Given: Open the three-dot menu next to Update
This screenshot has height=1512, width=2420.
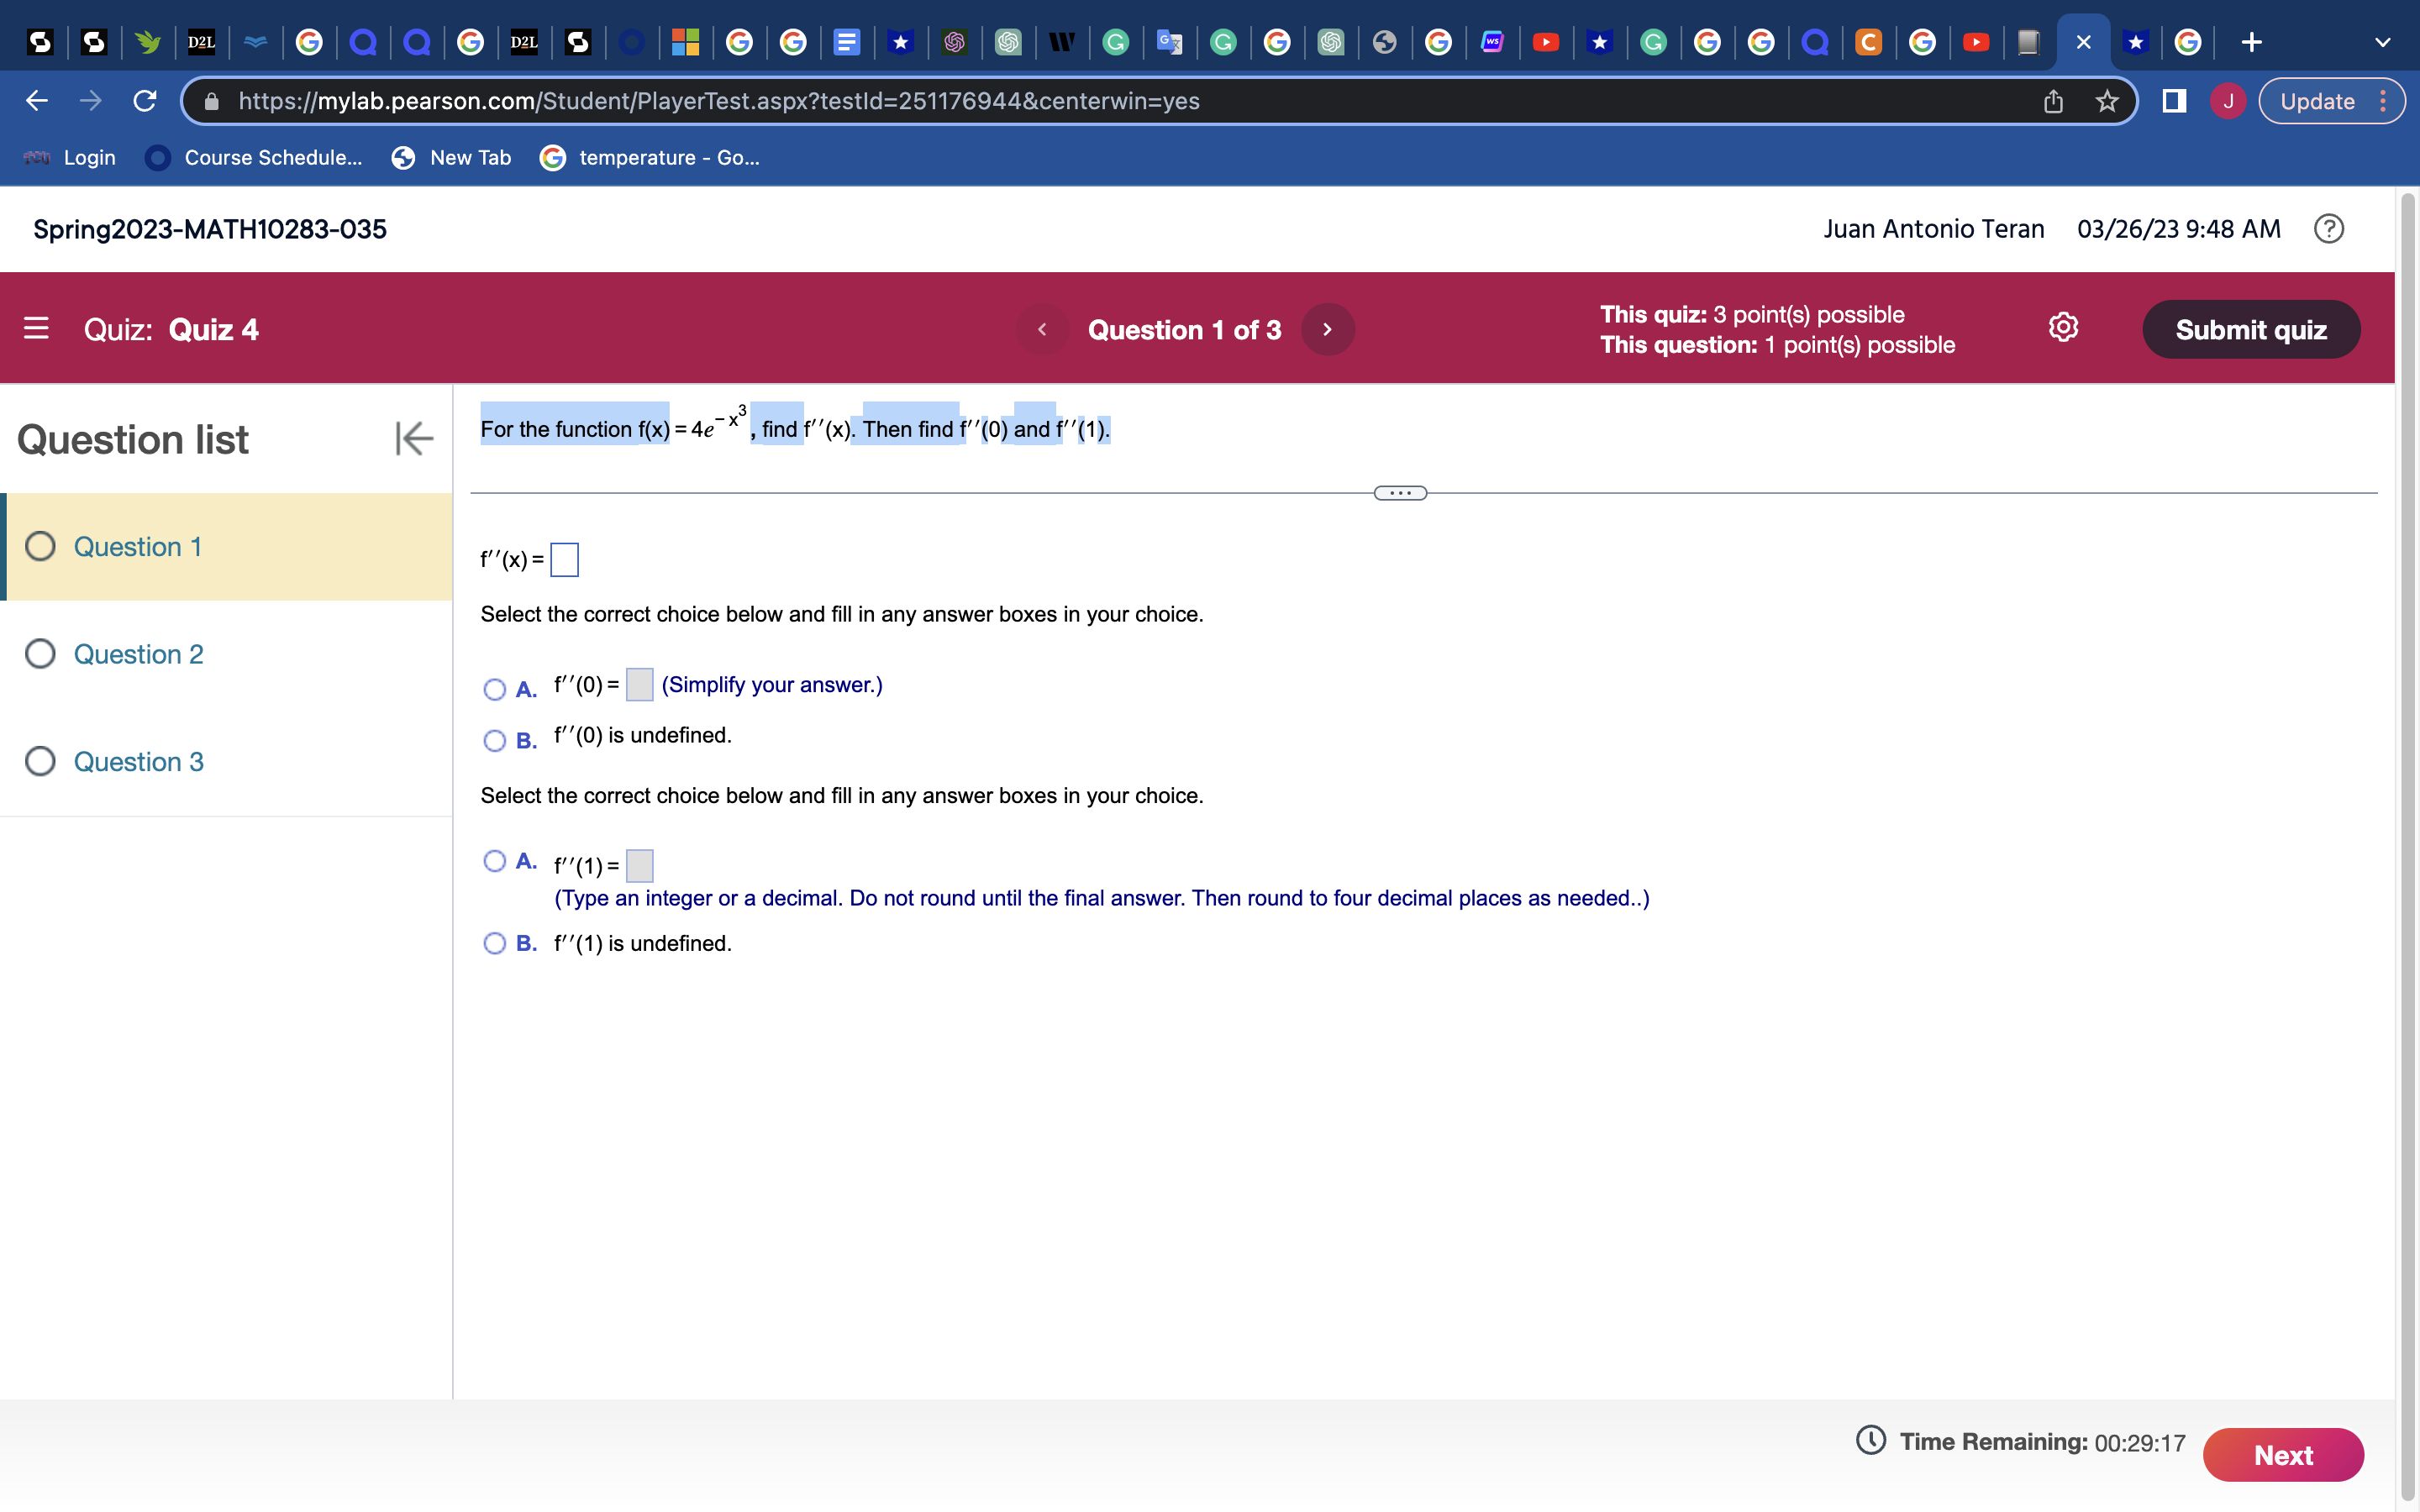Looking at the screenshot, I should click(2384, 100).
